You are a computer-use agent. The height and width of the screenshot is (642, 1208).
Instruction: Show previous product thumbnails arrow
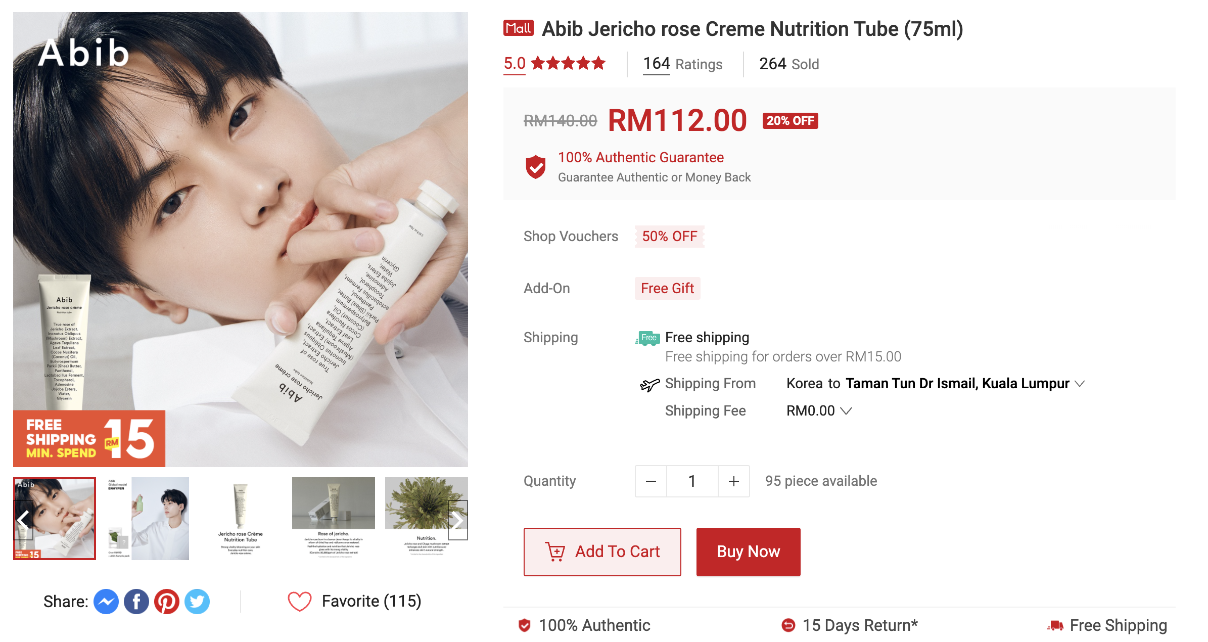click(x=23, y=520)
